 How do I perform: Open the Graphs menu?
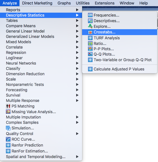coord(64,3)
